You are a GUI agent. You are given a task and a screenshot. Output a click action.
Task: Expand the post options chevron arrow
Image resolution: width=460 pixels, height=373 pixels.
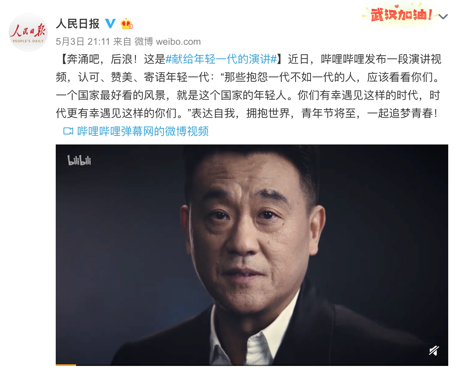pyautogui.click(x=443, y=17)
